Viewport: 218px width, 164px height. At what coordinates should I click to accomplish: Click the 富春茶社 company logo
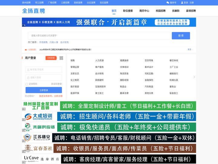[x=38, y=148]
